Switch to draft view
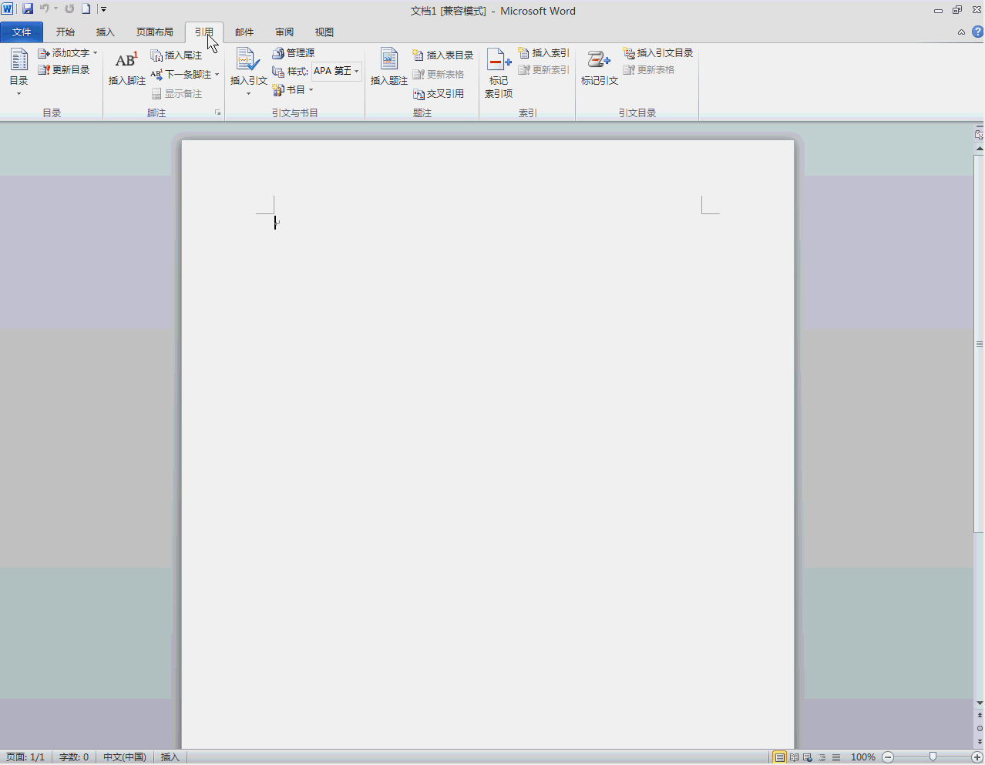Viewport: 985px width, 765px height. (x=836, y=757)
